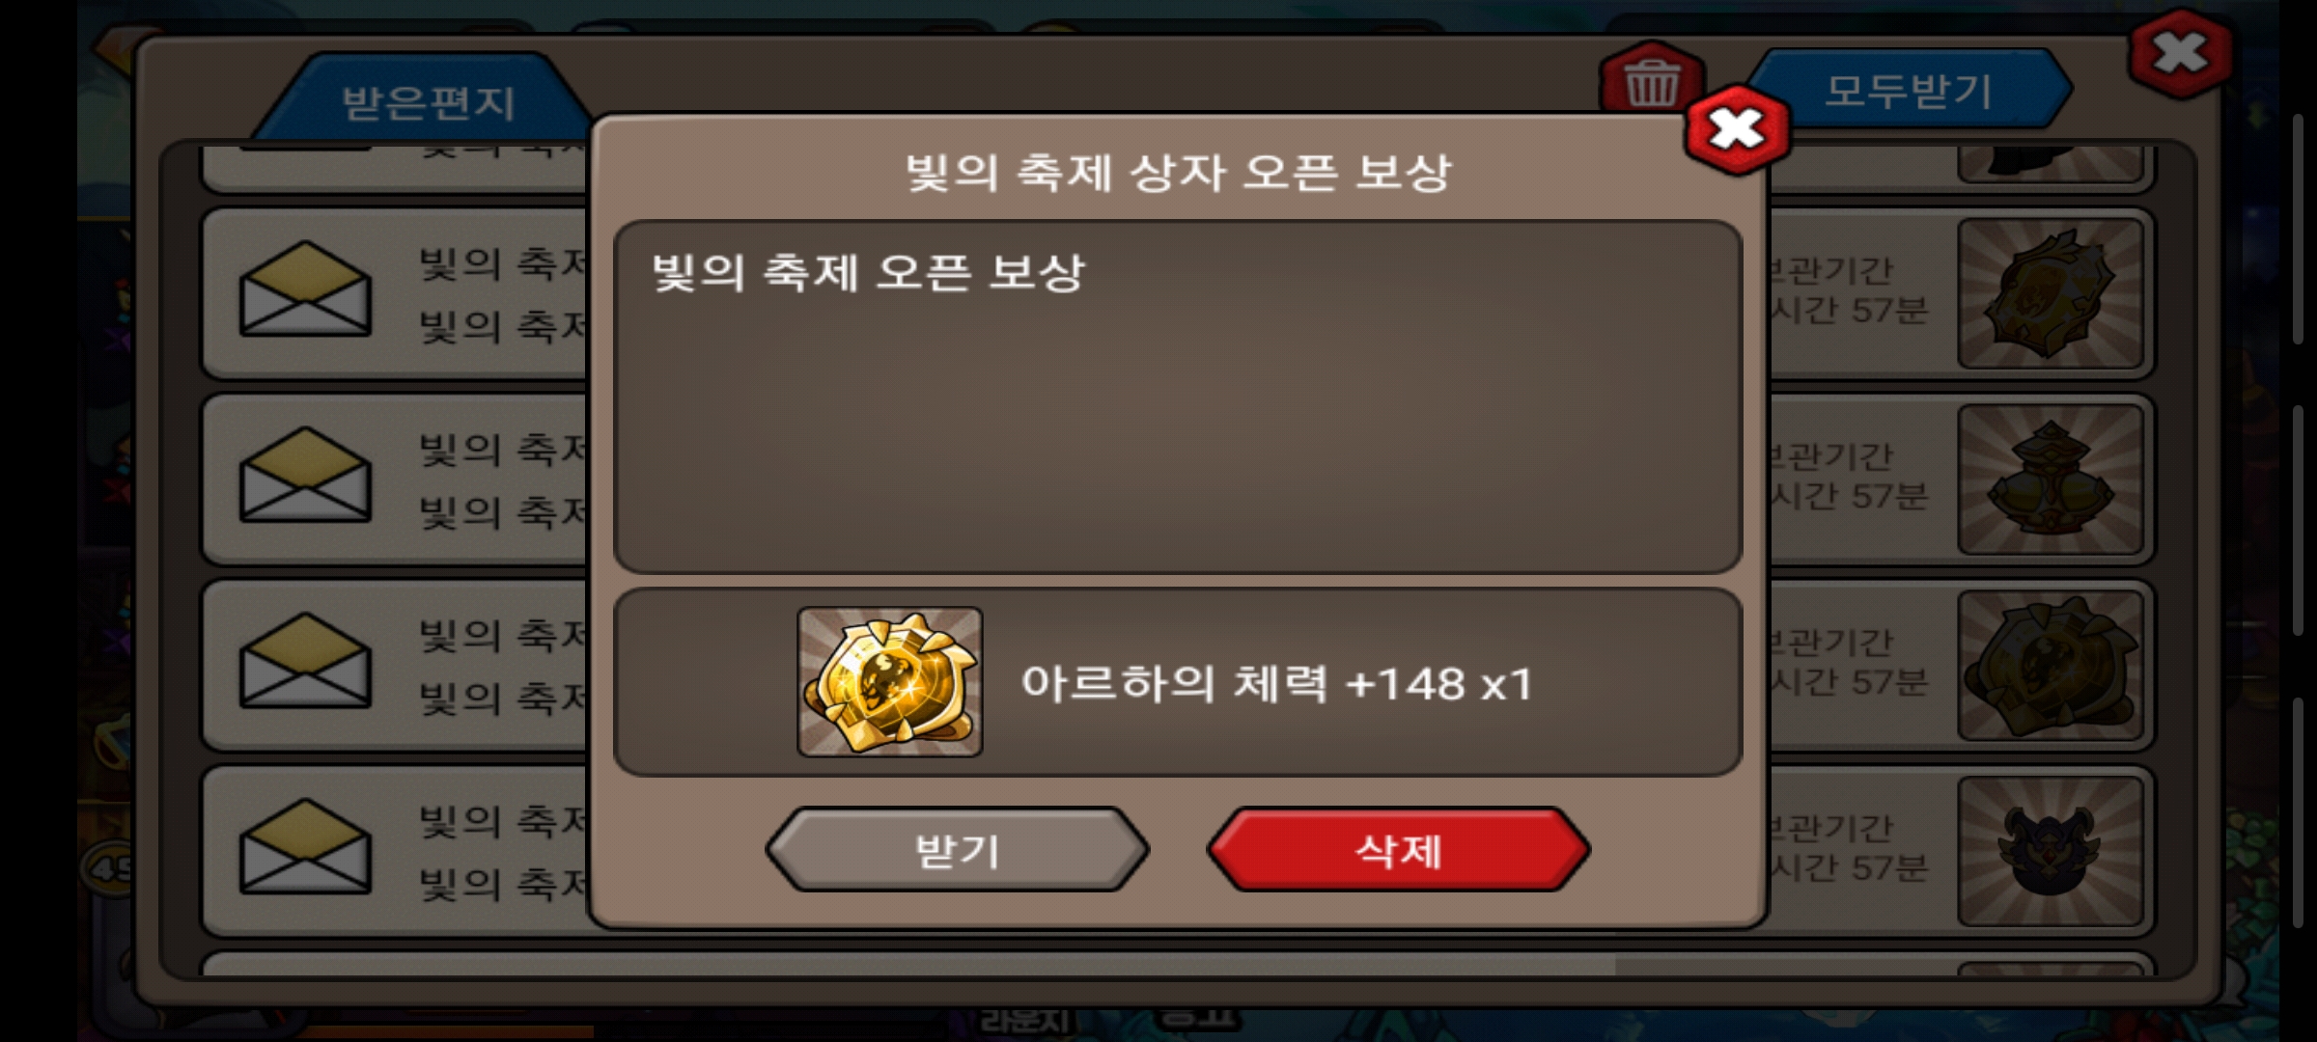Select the dark gold shield reward thumbnail
The width and height of the screenshot is (2317, 1042).
pyautogui.click(x=2051, y=666)
